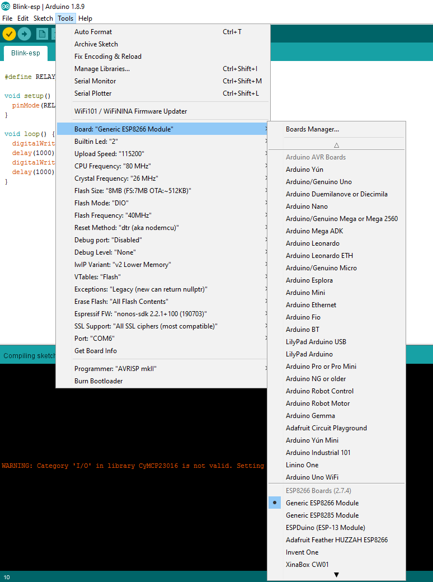Select Arduino Esplora board
Image resolution: width=433 pixels, height=582 pixels.
(337, 280)
